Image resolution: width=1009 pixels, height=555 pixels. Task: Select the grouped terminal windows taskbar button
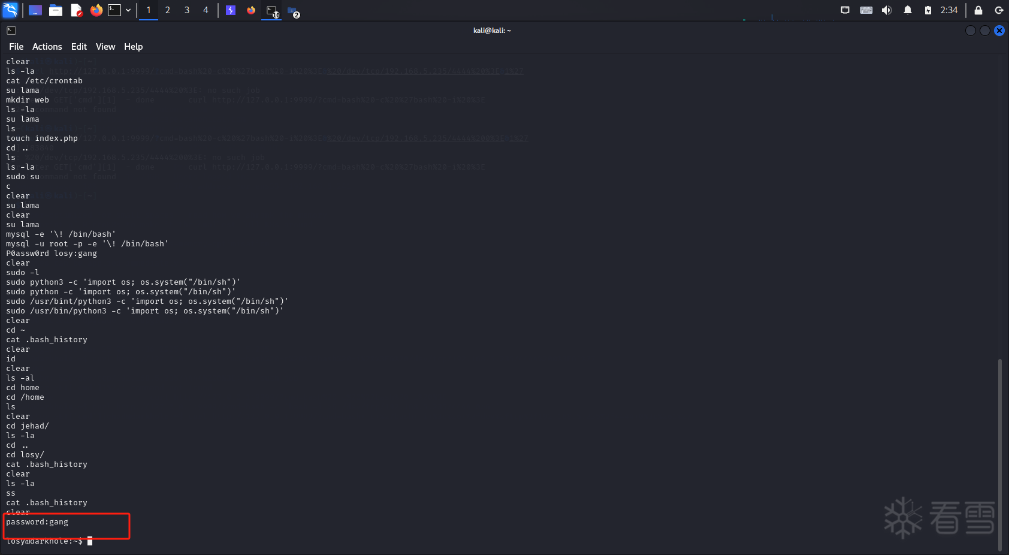click(272, 11)
